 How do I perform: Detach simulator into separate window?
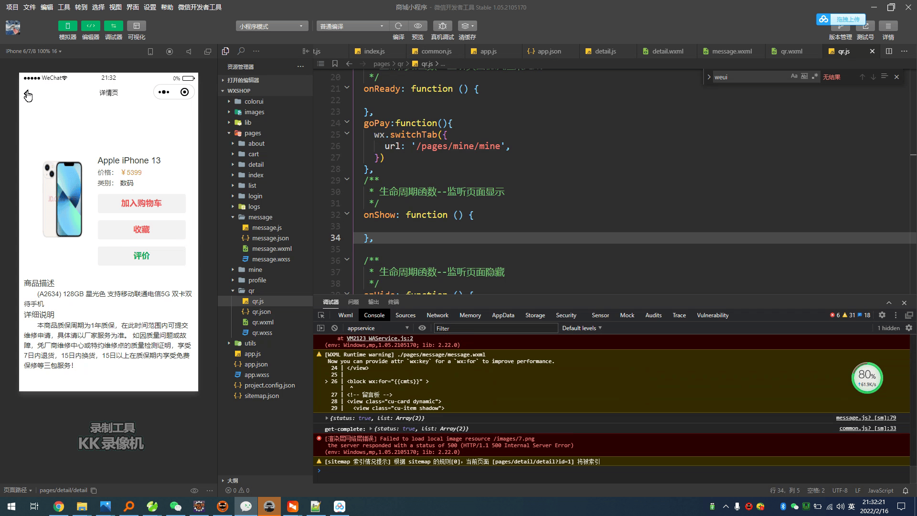pos(208,52)
